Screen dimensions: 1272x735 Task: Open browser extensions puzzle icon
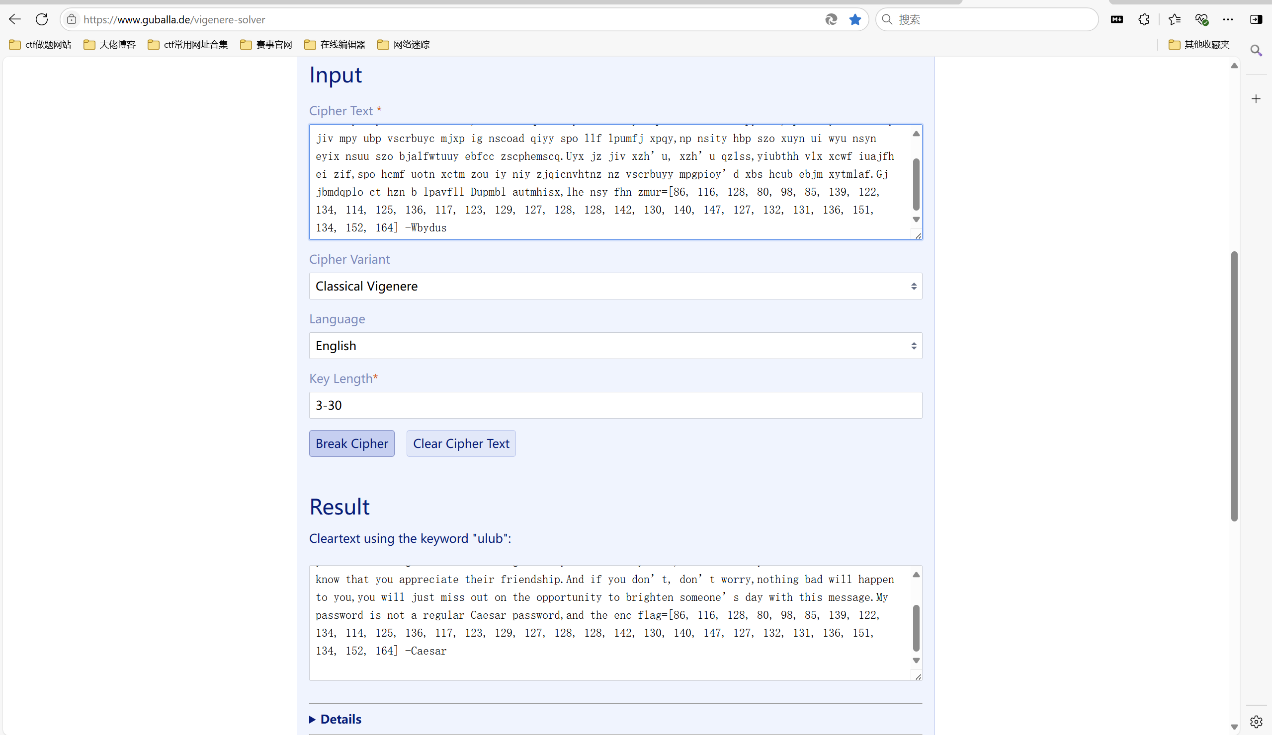pyautogui.click(x=1144, y=19)
